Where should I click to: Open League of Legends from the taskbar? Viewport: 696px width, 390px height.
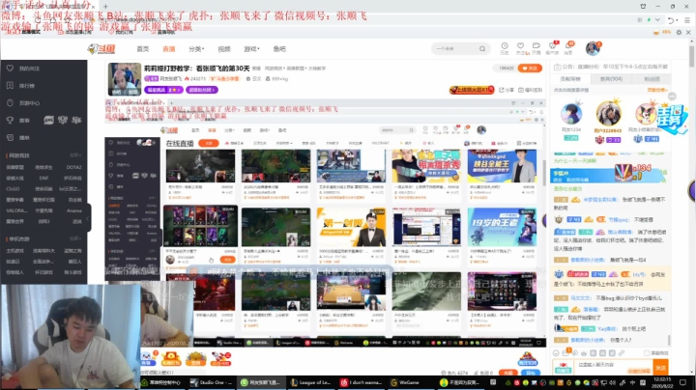pos(310,382)
